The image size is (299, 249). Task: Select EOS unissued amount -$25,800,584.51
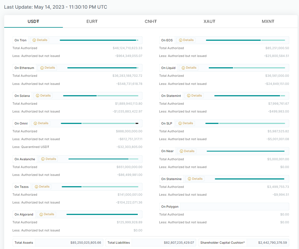(x=276, y=56)
